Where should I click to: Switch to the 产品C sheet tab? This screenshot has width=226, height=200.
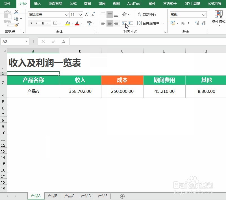pos(69,196)
